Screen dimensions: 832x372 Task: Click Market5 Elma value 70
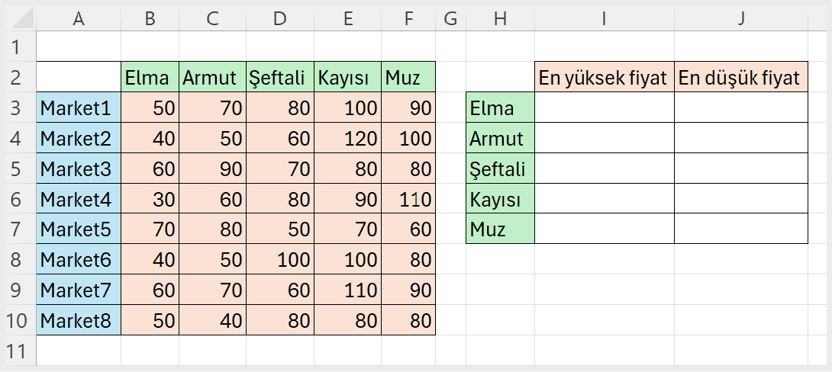click(x=150, y=229)
